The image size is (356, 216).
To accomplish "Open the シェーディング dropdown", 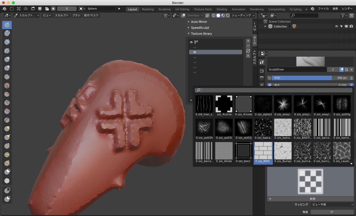I will click(244, 15).
